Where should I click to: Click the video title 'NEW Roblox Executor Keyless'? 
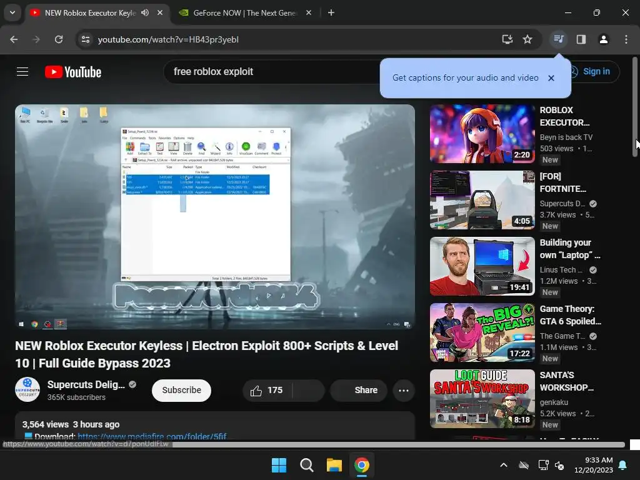pos(206,354)
